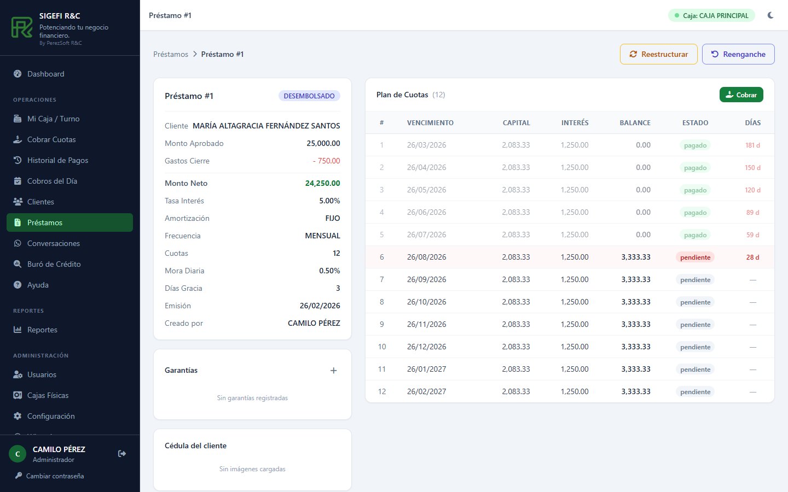The height and width of the screenshot is (492, 788).
Task: Click the Ayuda question mark icon
Action: pyautogui.click(x=18, y=285)
